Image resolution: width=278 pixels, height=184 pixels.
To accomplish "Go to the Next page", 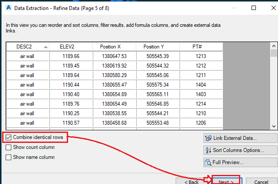I will (226, 181).
